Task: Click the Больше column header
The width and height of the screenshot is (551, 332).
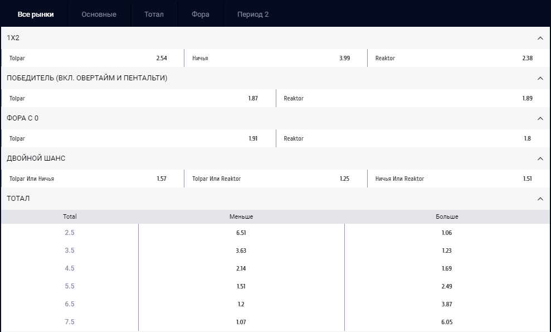Action: coord(447,217)
